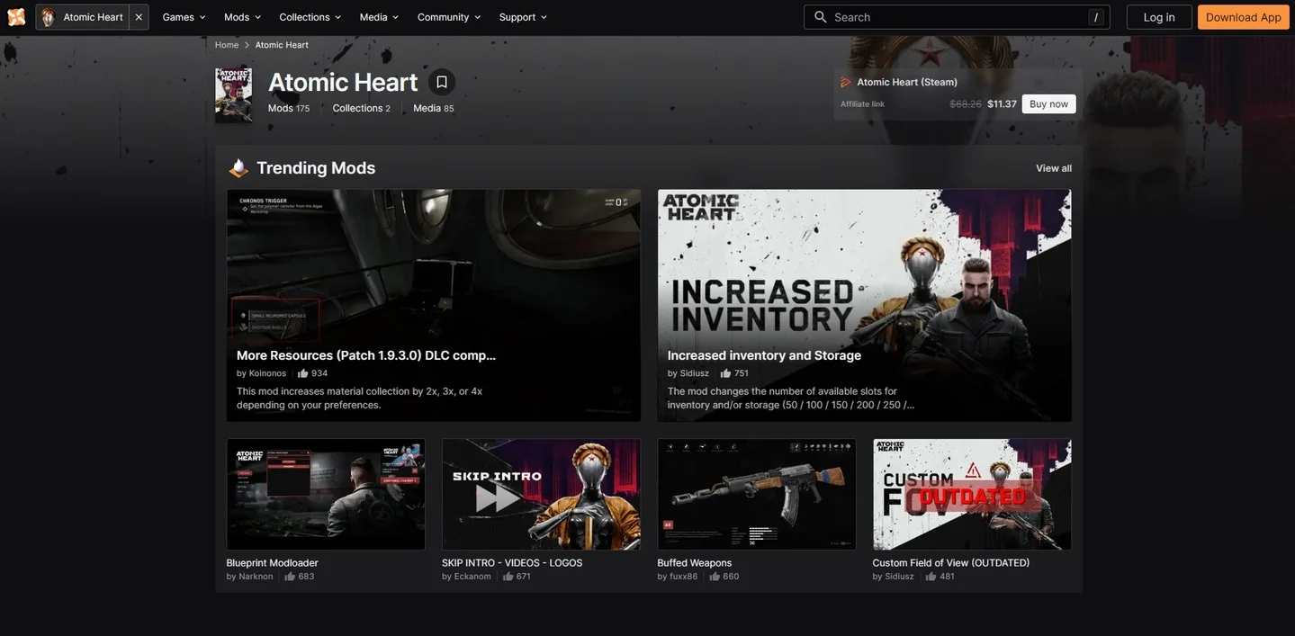Click thumbs-up icon for SKIP INTRO mod
The height and width of the screenshot is (636, 1295).
[508, 577]
